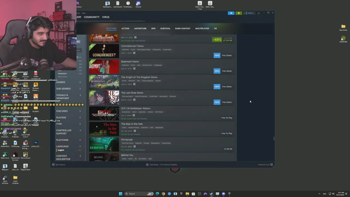
Task: Open Paranormal Torment desktop shortcut
Action: 15,157
